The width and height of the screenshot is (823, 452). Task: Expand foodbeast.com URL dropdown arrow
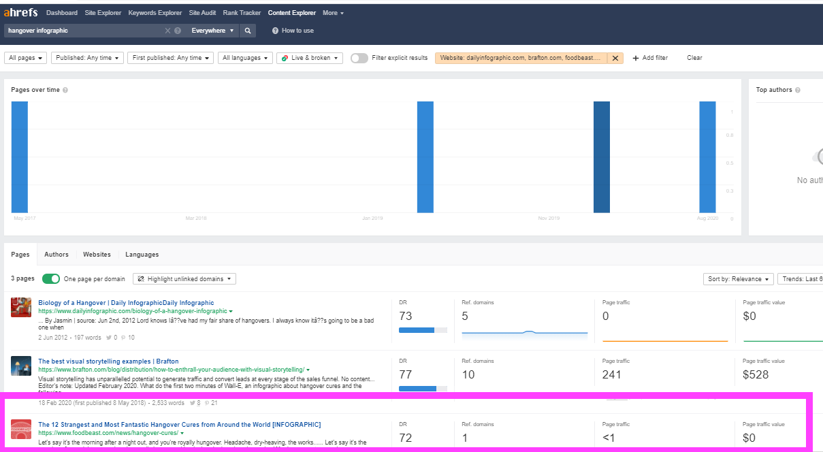[x=182, y=433]
